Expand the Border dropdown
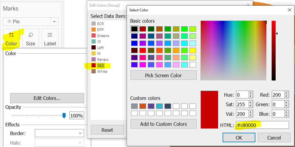Screen dimensions: 295x147 click(x=60, y=133)
